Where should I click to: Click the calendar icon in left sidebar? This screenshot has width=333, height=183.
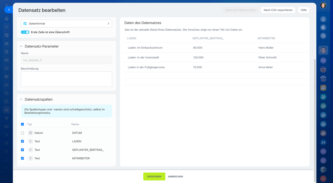[x=7, y=102]
